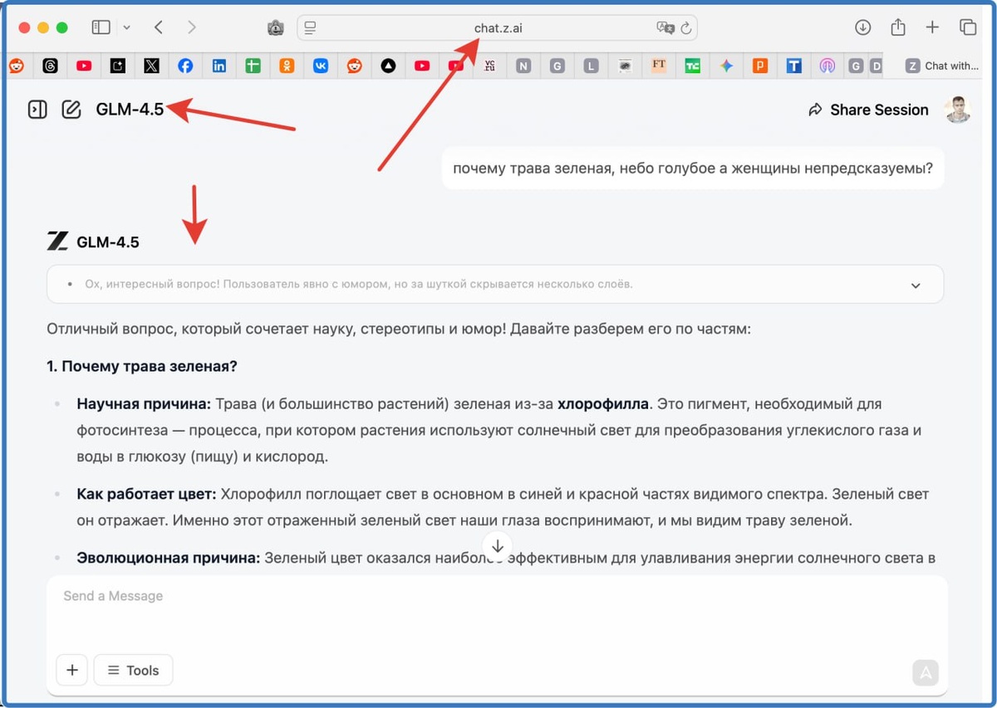Click Safari's forward arrow

192,27
